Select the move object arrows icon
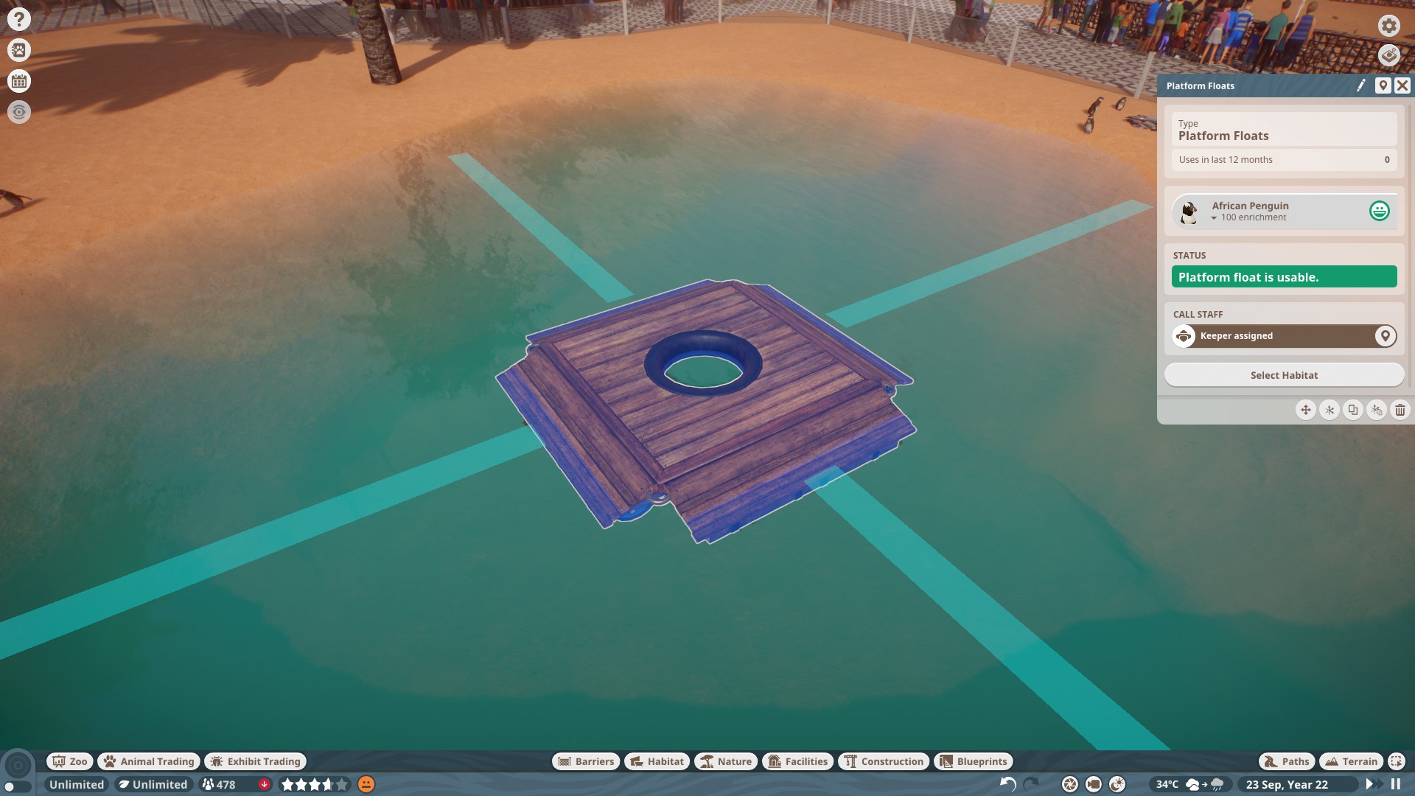 click(1305, 410)
